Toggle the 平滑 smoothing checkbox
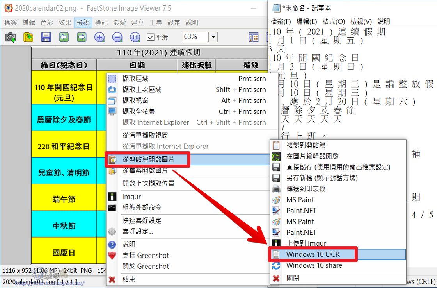This screenshot has height=288, width=437. coord(151,37)
